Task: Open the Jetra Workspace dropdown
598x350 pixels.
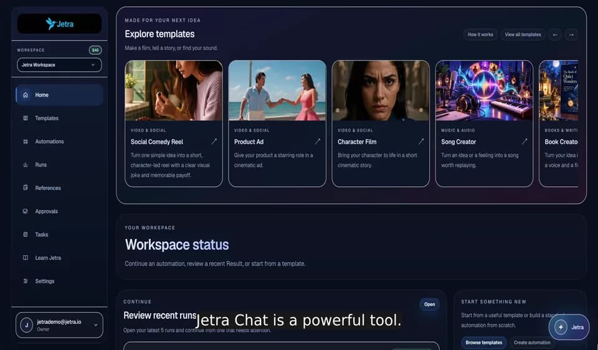Action: pyautogui.click(x=60, y=65)
